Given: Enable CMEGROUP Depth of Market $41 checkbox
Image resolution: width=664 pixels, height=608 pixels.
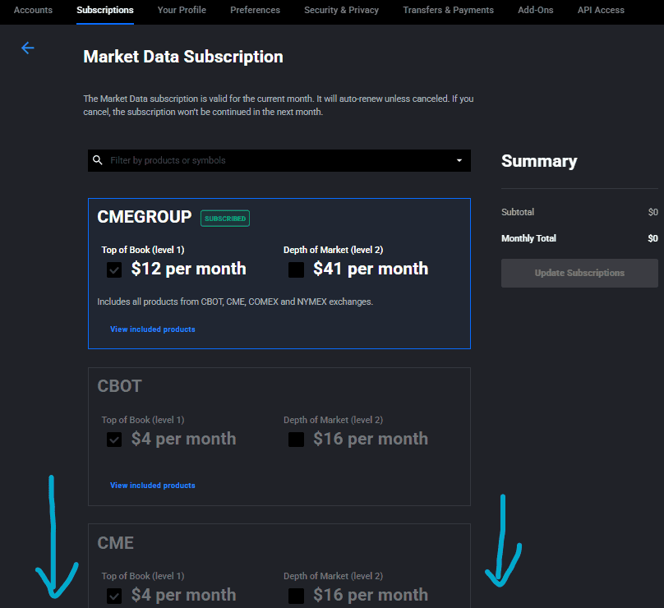Looking at the screenshot, I should point(297,269).
